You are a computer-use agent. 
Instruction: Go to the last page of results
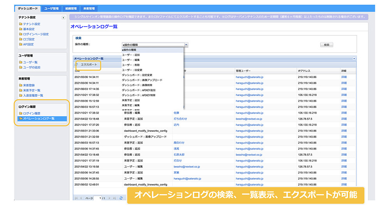point(114,198)
